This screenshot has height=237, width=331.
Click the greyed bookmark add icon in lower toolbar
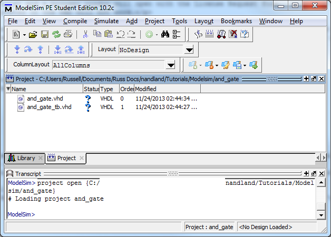193,65
